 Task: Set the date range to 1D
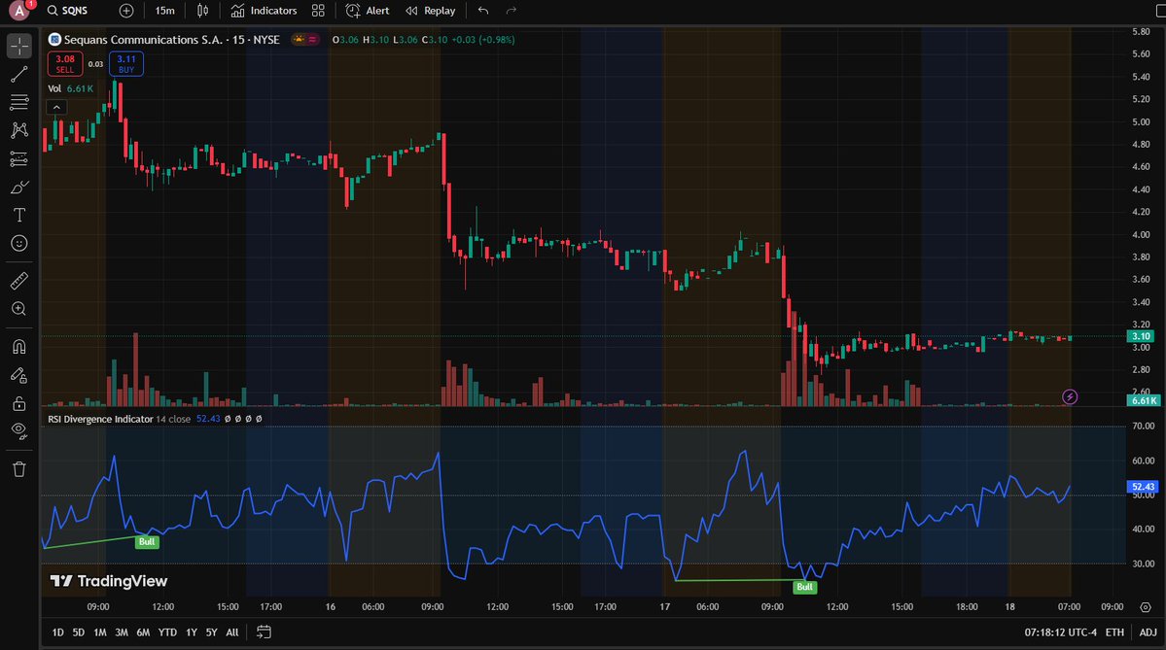pos(58,633)
